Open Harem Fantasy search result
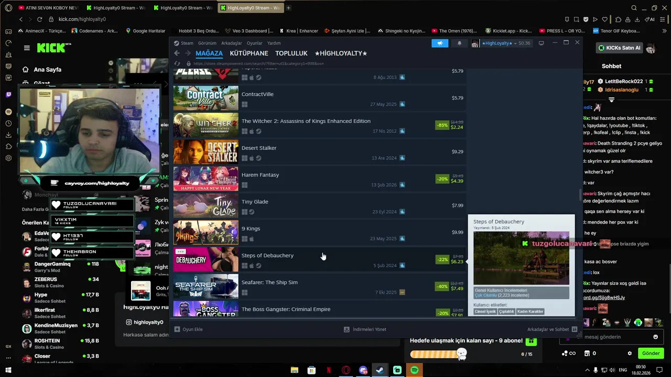This screenshot has height=377, width=671. pyautogui.click(x=319, y=179)
